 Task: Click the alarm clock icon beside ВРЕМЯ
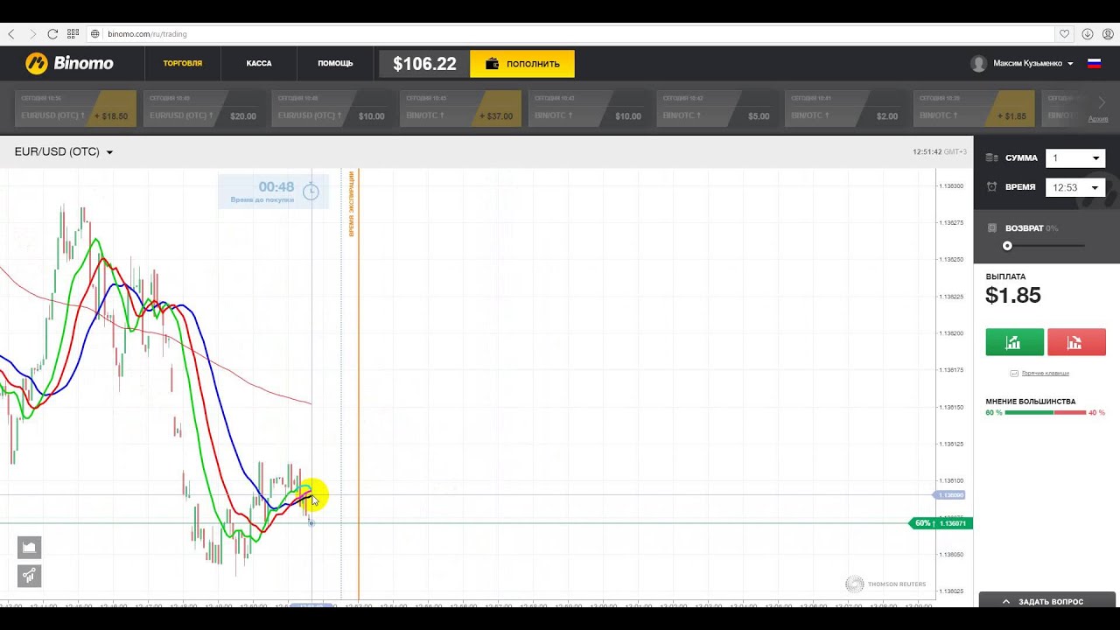(x=991, y=187)
